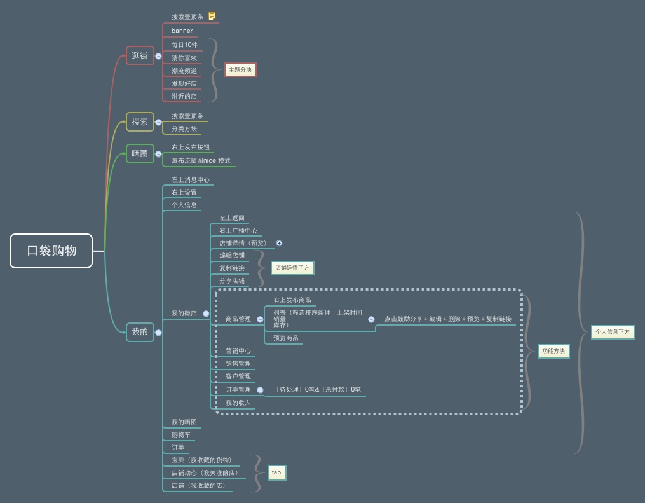Select the 主题分块 summary label

[240, 70]
